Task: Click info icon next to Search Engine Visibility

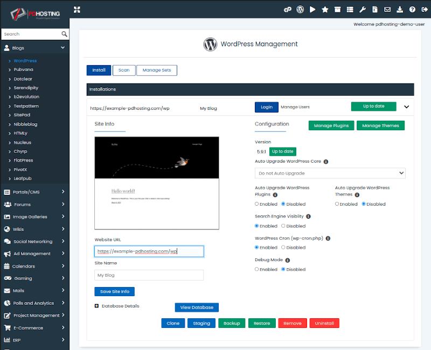Action: [x=308, y=216]
